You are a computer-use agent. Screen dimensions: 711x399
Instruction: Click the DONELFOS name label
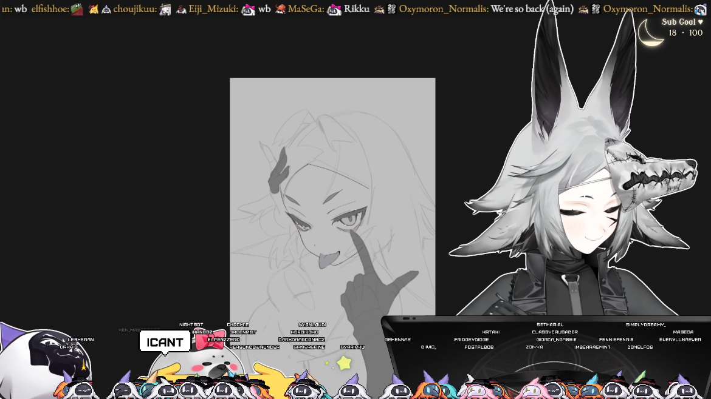[640, 347]
